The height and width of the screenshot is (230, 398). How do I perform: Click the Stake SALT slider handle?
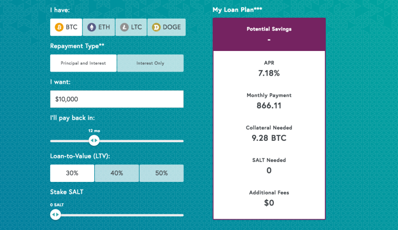[56, 214]
